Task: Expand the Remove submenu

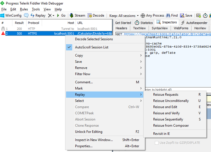Action: (105, 68)
